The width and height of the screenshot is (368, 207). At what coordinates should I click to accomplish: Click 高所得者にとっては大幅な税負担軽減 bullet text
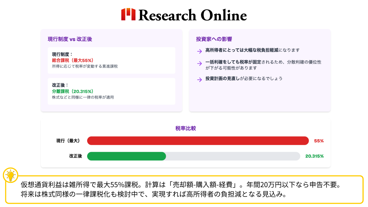pyautogui.click(x=253, y=50)
